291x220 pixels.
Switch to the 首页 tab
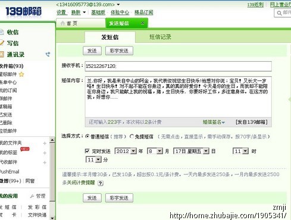click(81, 23)
